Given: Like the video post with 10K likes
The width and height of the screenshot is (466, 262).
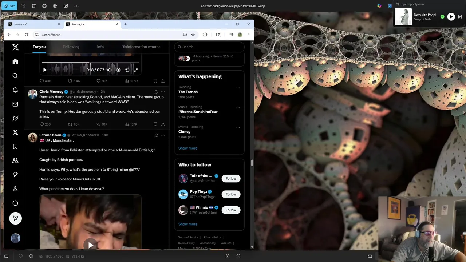Looking at the screenshot, I should pyautogui.click(x=98, y=81).
